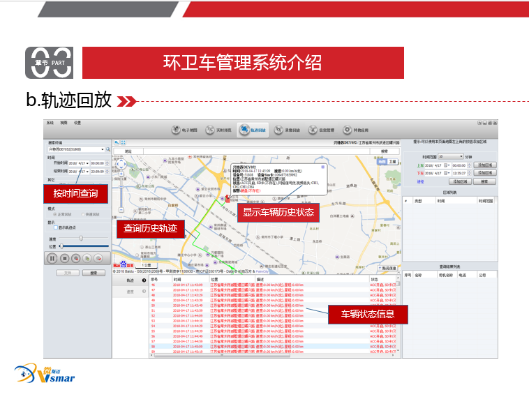
Task: Expand the vehicle selection dropdown
Action: (103, 149)
